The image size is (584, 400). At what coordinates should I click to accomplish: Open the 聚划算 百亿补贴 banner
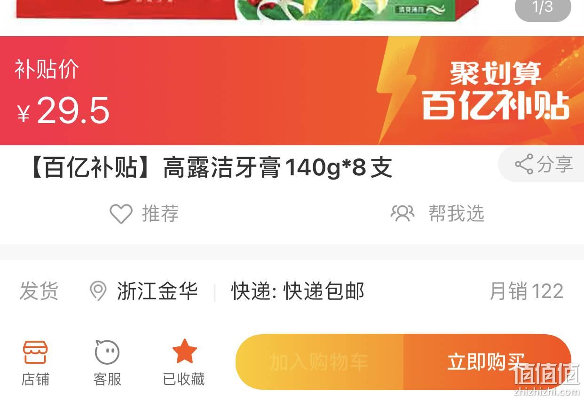[x=496, y=91]
